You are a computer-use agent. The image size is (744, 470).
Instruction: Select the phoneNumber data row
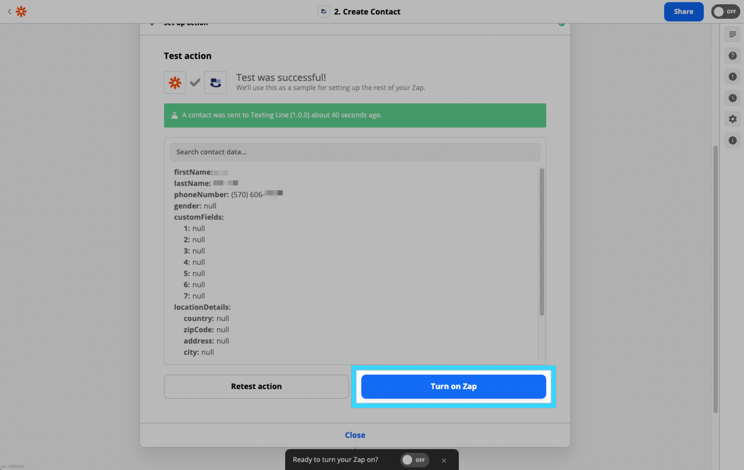click(228, 195)
